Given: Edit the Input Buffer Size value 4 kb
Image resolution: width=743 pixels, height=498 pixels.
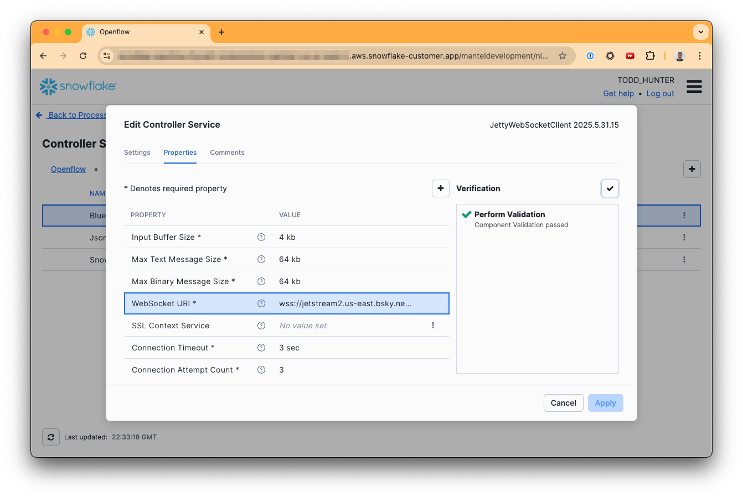Looking at the screenshot, I should coord(287,237).
